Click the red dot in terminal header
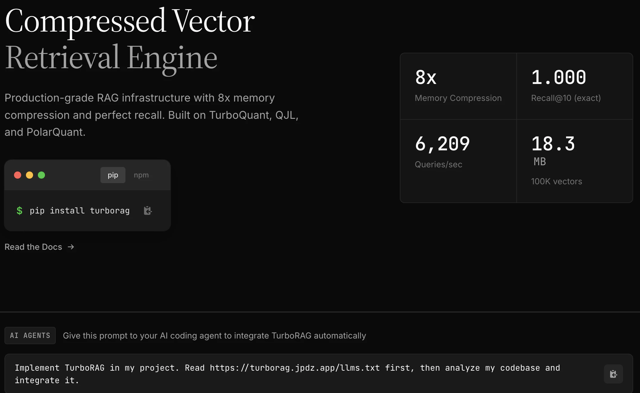The height and width of the screenshot is (393, 640). [18, 175]
